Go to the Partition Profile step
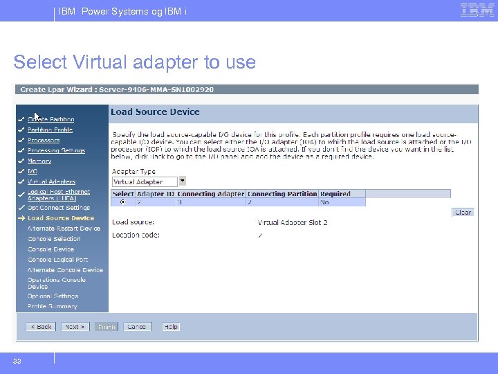 click(50, 130)
